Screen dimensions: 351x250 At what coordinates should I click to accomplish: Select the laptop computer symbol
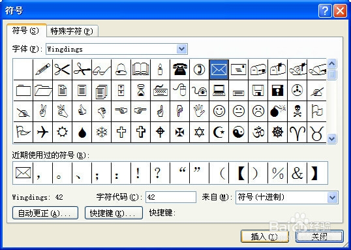pyautogui.click(x=219, y=91)
